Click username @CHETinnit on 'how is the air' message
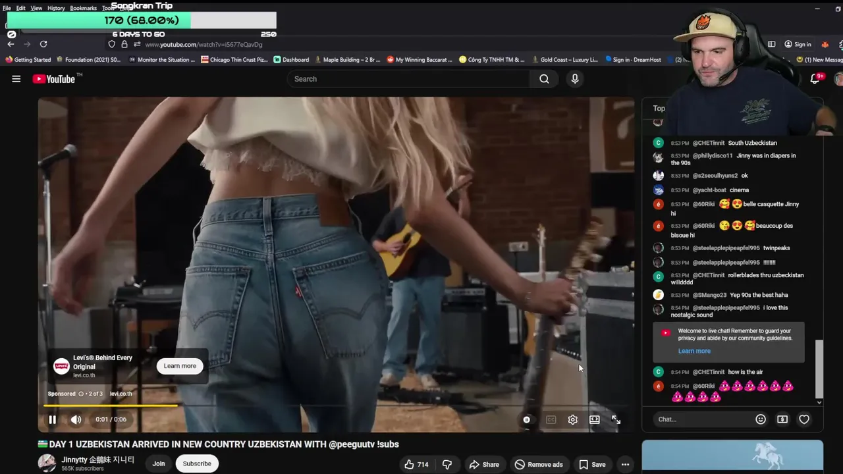 tap(709, 372)
